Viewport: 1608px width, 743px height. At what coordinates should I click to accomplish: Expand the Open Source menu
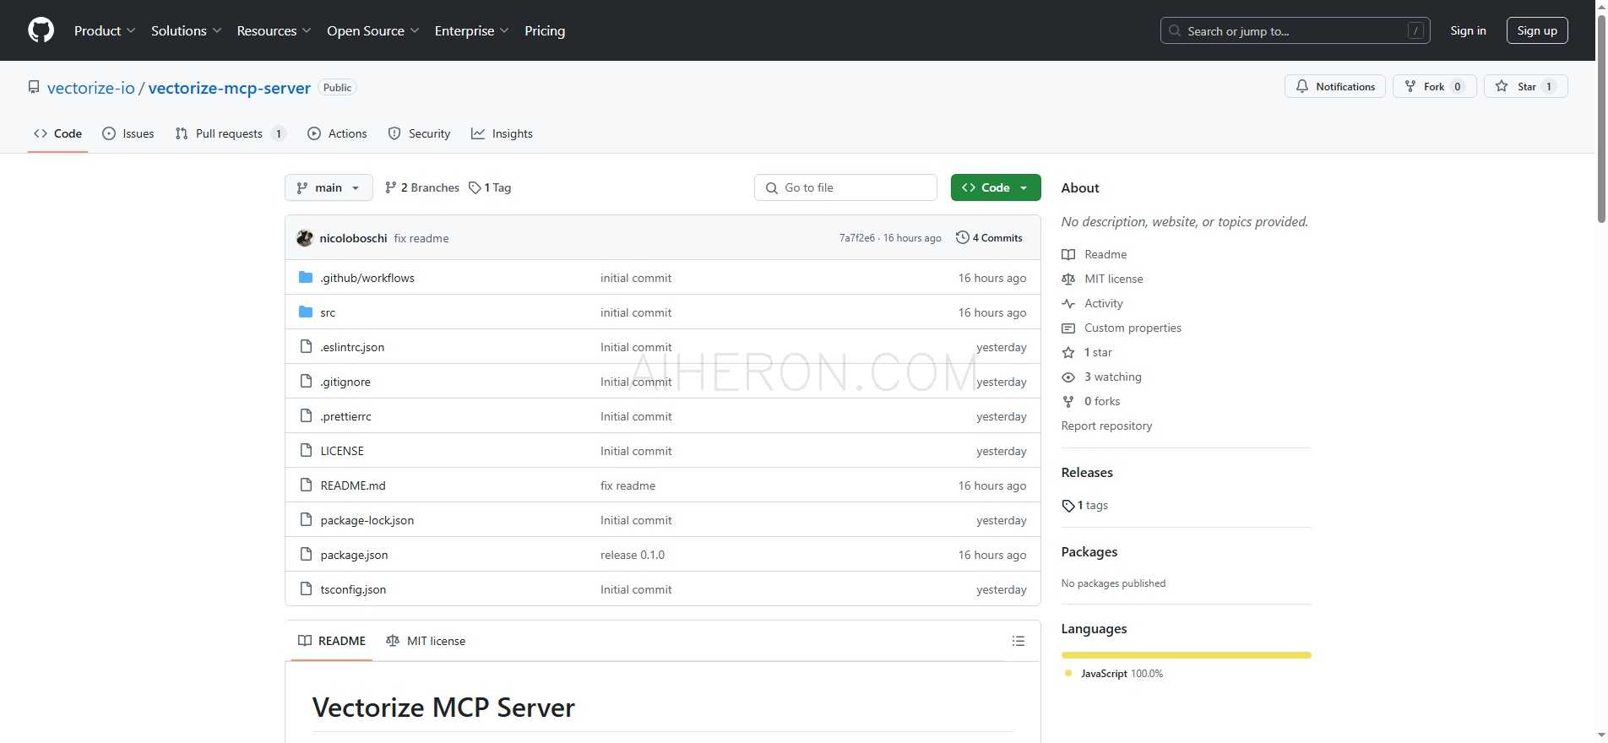pos(373,30)
